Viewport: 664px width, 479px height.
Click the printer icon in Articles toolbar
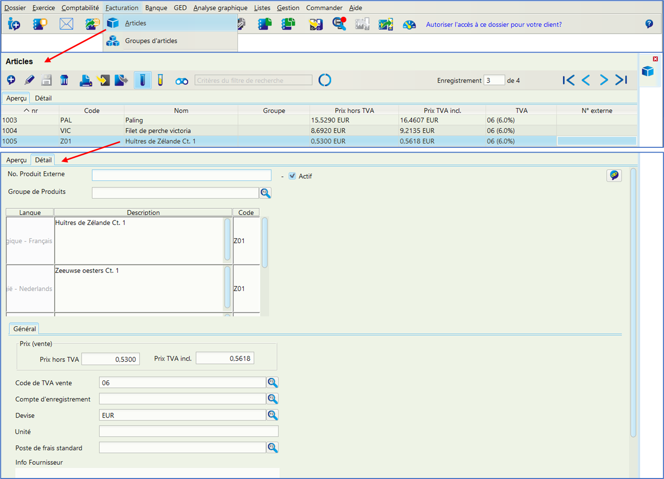pyautogui.click(x=85, y=80)
